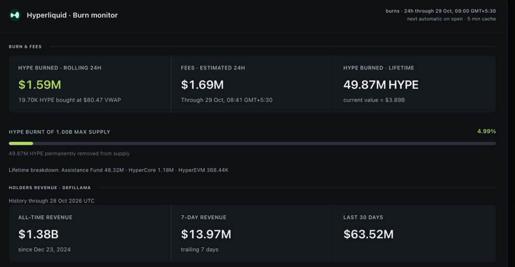Select the burns 24h through 29 Oct text
515x267 pixels.
(440, 11)
